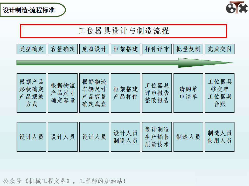Screen dimensions: 249x186
Task: Click the logo icon in the top-right corner
Action: pos(237,7)
